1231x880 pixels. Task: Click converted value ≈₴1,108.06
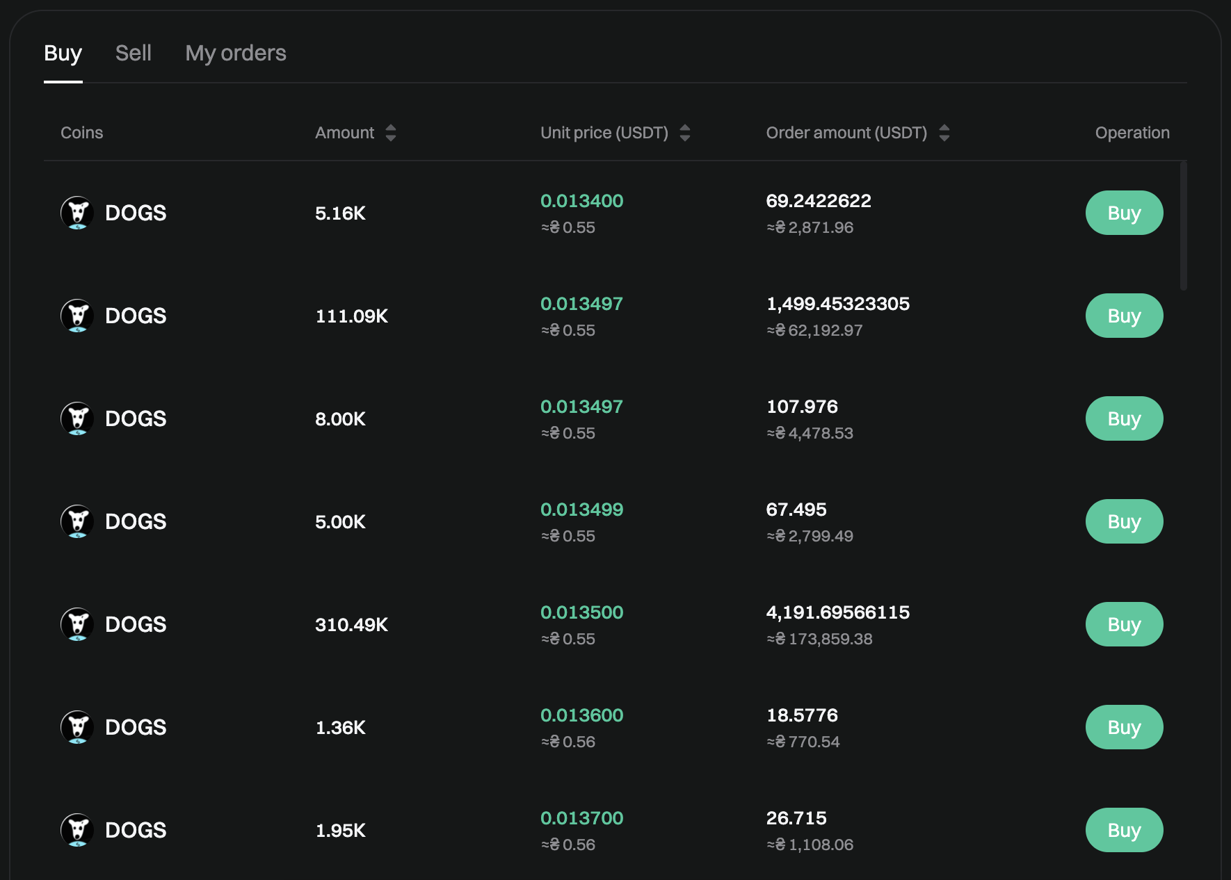pos(810,845)
